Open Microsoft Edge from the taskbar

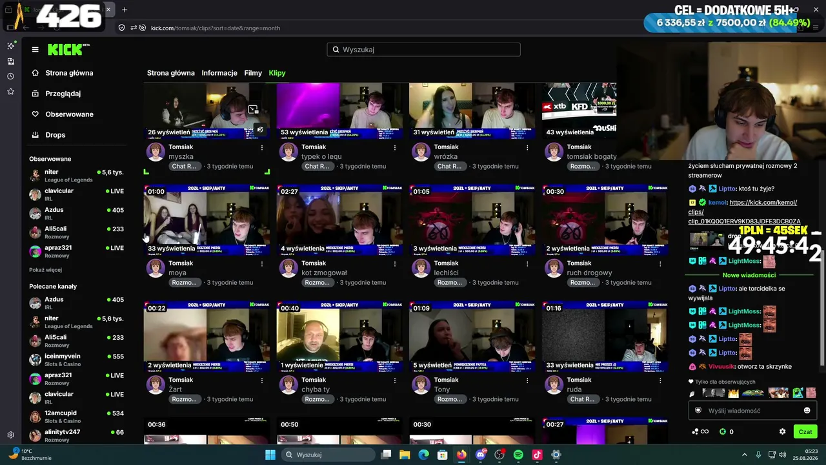pos(423,455)
